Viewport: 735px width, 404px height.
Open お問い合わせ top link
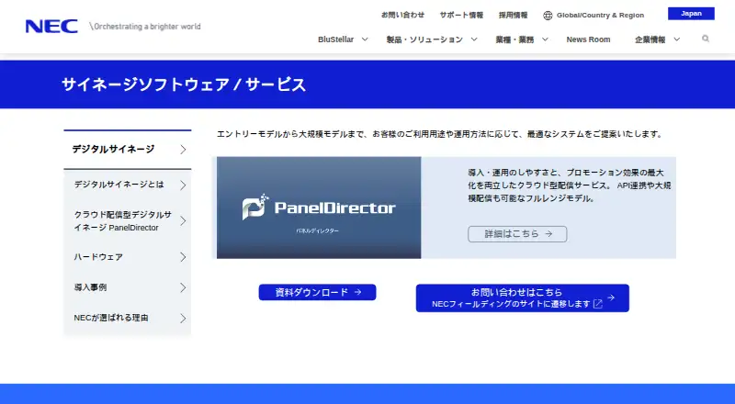coord(402,15)
